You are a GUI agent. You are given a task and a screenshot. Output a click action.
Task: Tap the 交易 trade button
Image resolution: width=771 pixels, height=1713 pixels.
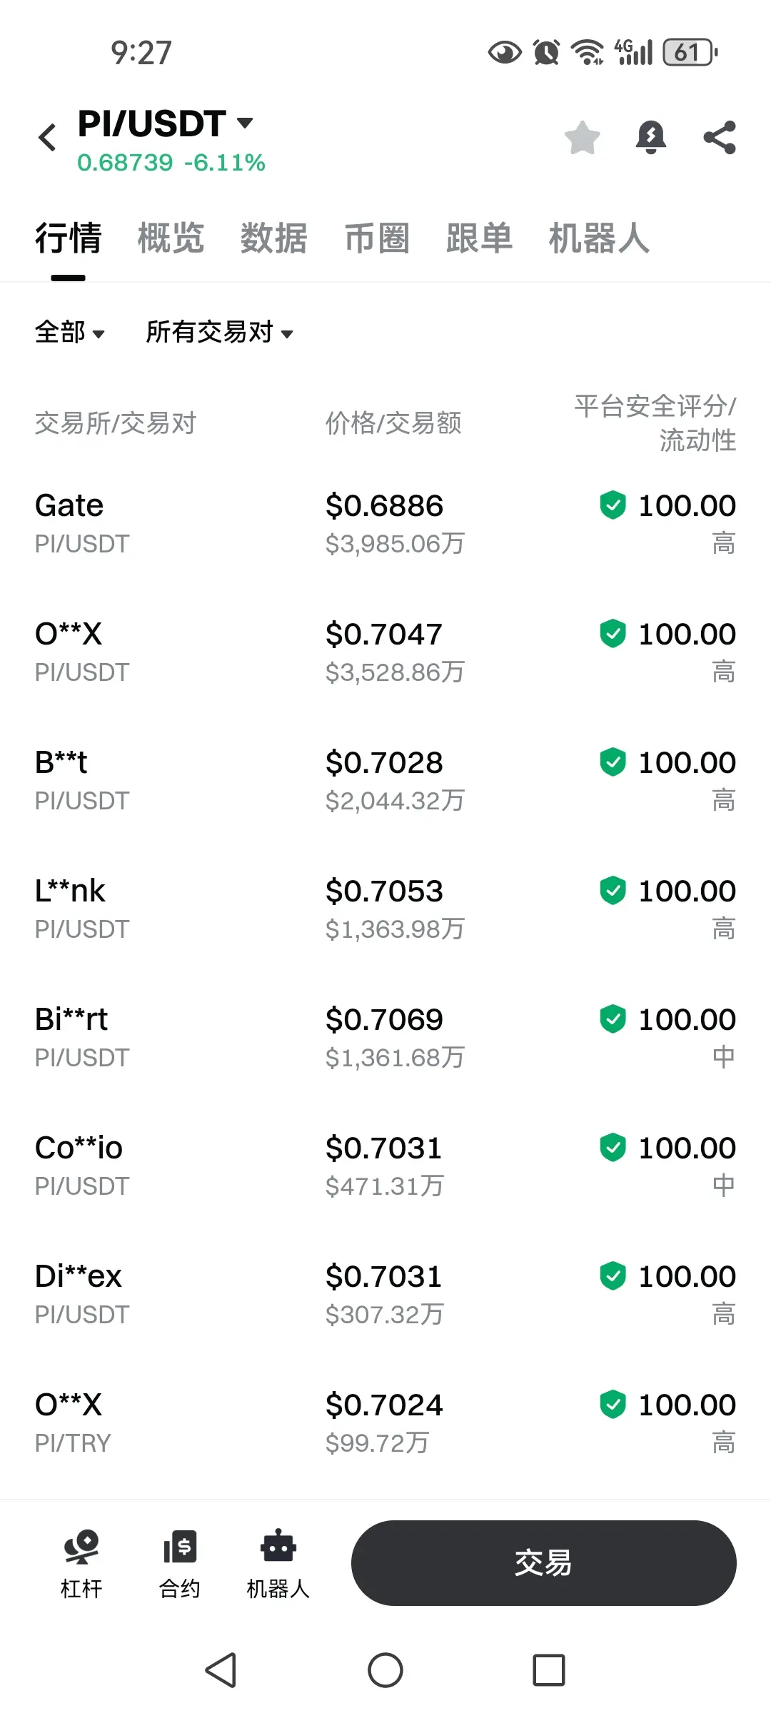pyautogui.click(x=543, y=1563)
